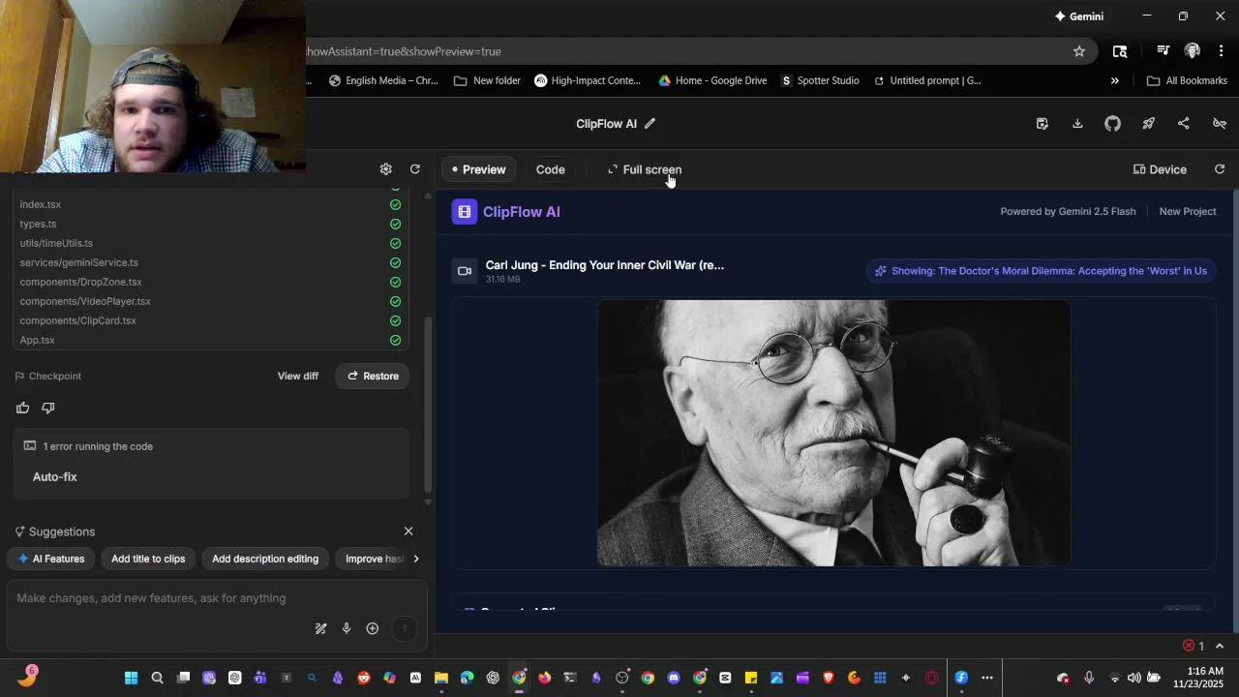Open the All Bookmarks folder
1239x697 pixels.
pos(1187,80)
